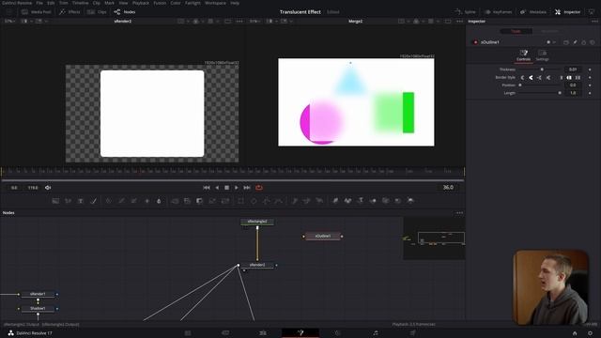Add a Background node from the toolbar
Image resolution: width=601 pixels, height=338 pixels.
click(x=55, y=201)
